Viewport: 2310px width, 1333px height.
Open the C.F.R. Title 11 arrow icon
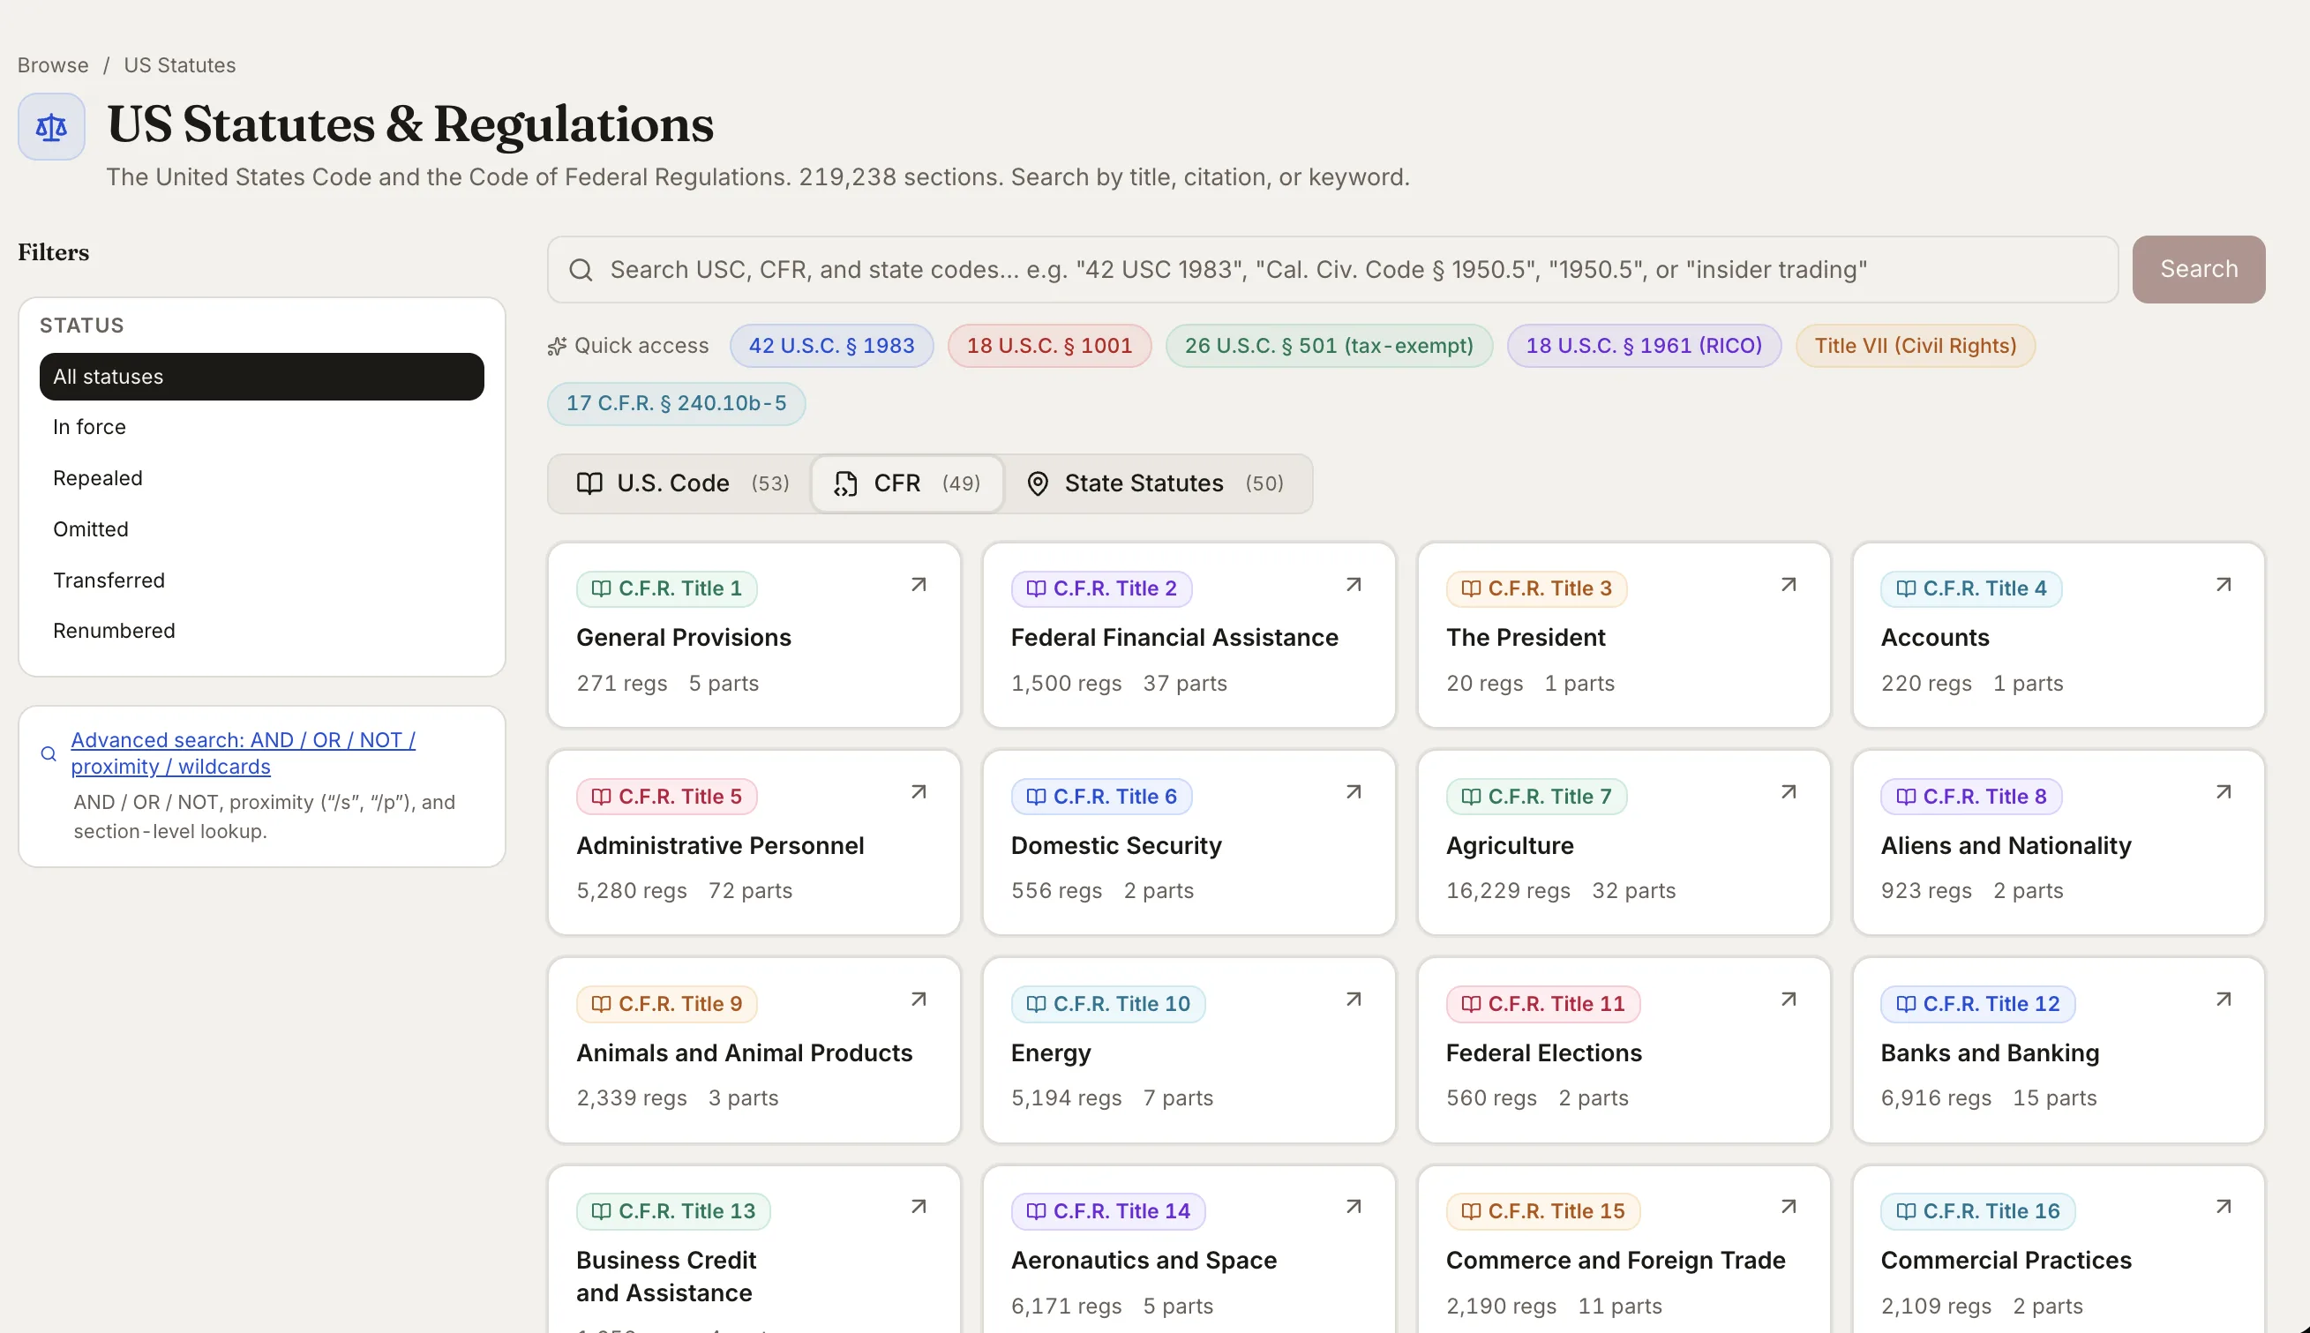coord(1789,1000)
